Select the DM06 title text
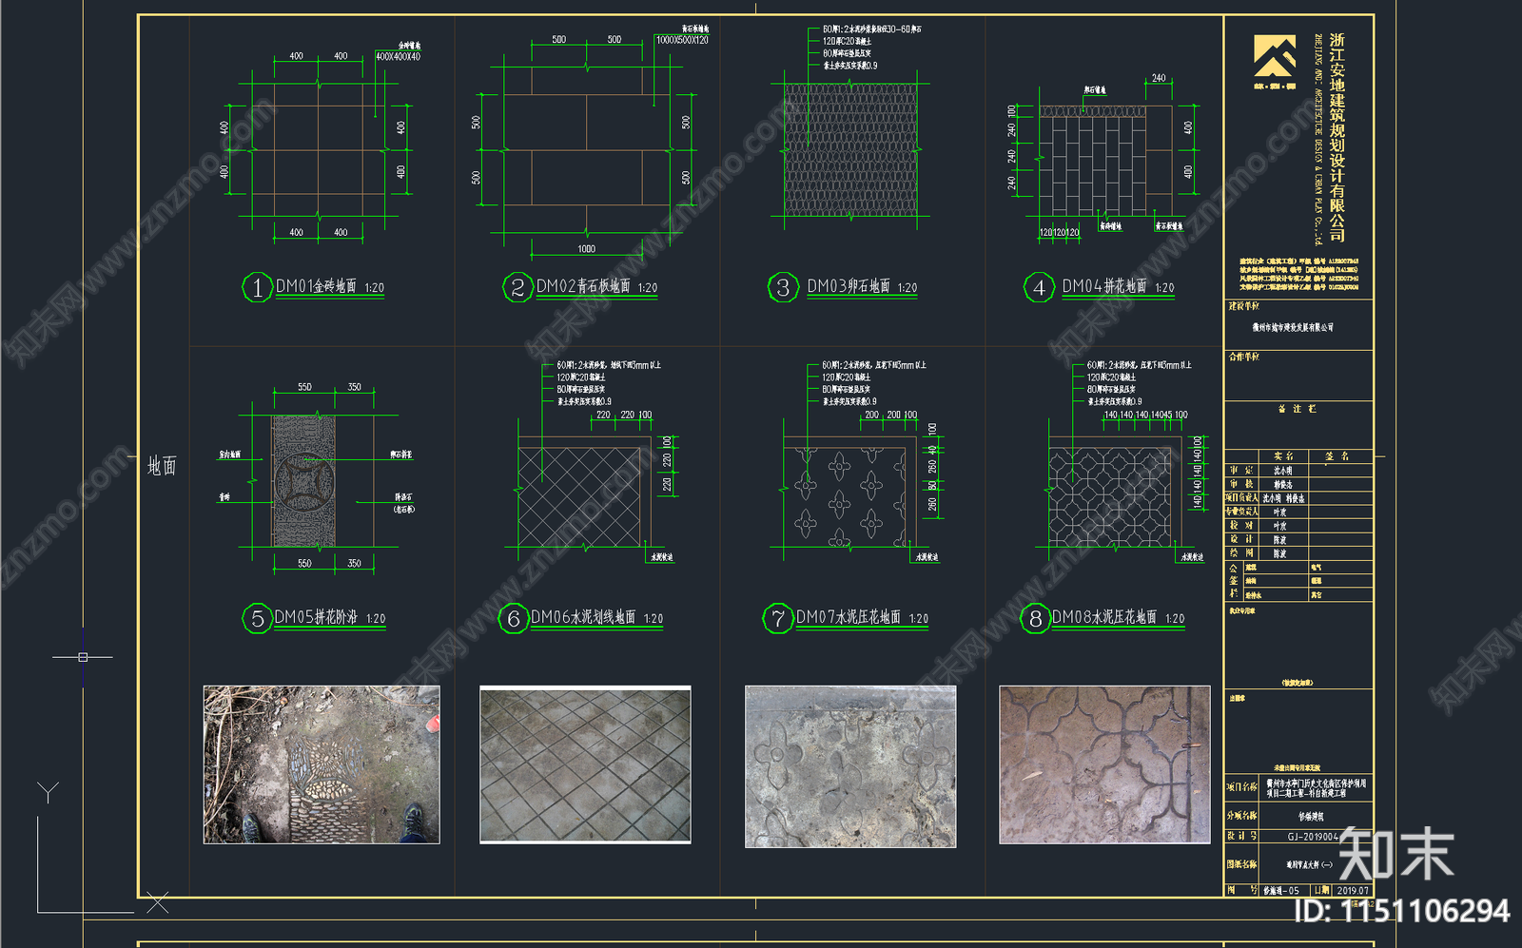Image resolution: width=1522 pixels, height=948 pixels. click(x=583, y=617)
